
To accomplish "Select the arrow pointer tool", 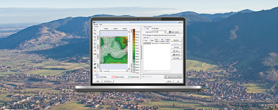I will click(95, 30).
